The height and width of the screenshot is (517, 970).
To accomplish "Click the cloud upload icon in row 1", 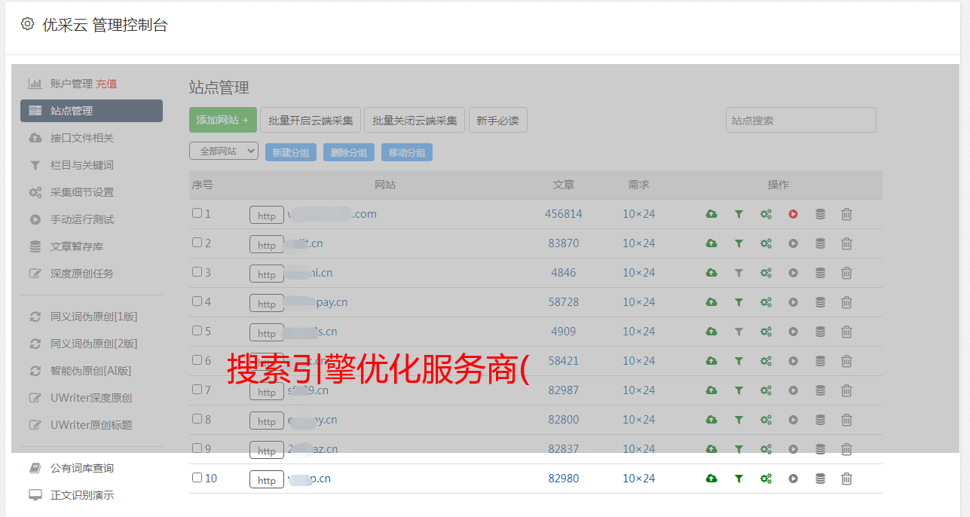I will pyautogui.click(x=711, y=214).
